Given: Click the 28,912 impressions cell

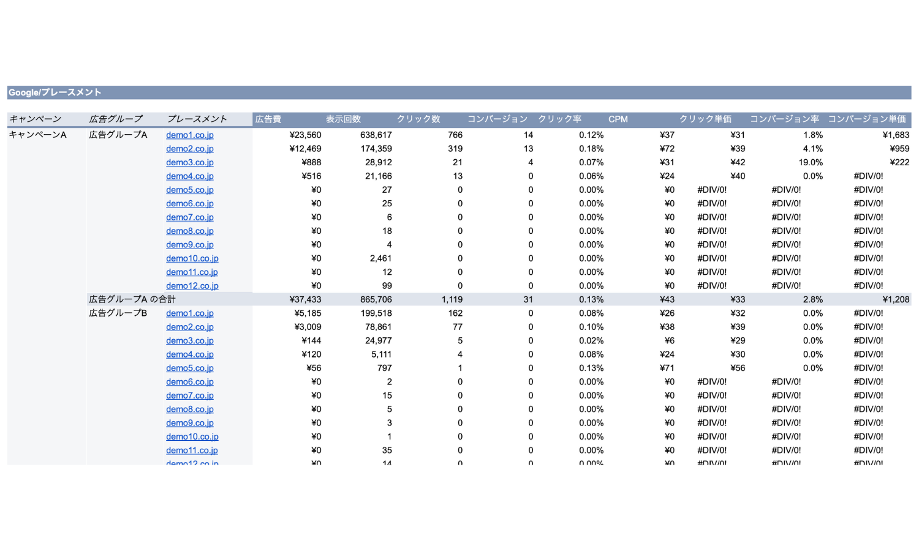Looking at the screenshot, I should (379, 162).
